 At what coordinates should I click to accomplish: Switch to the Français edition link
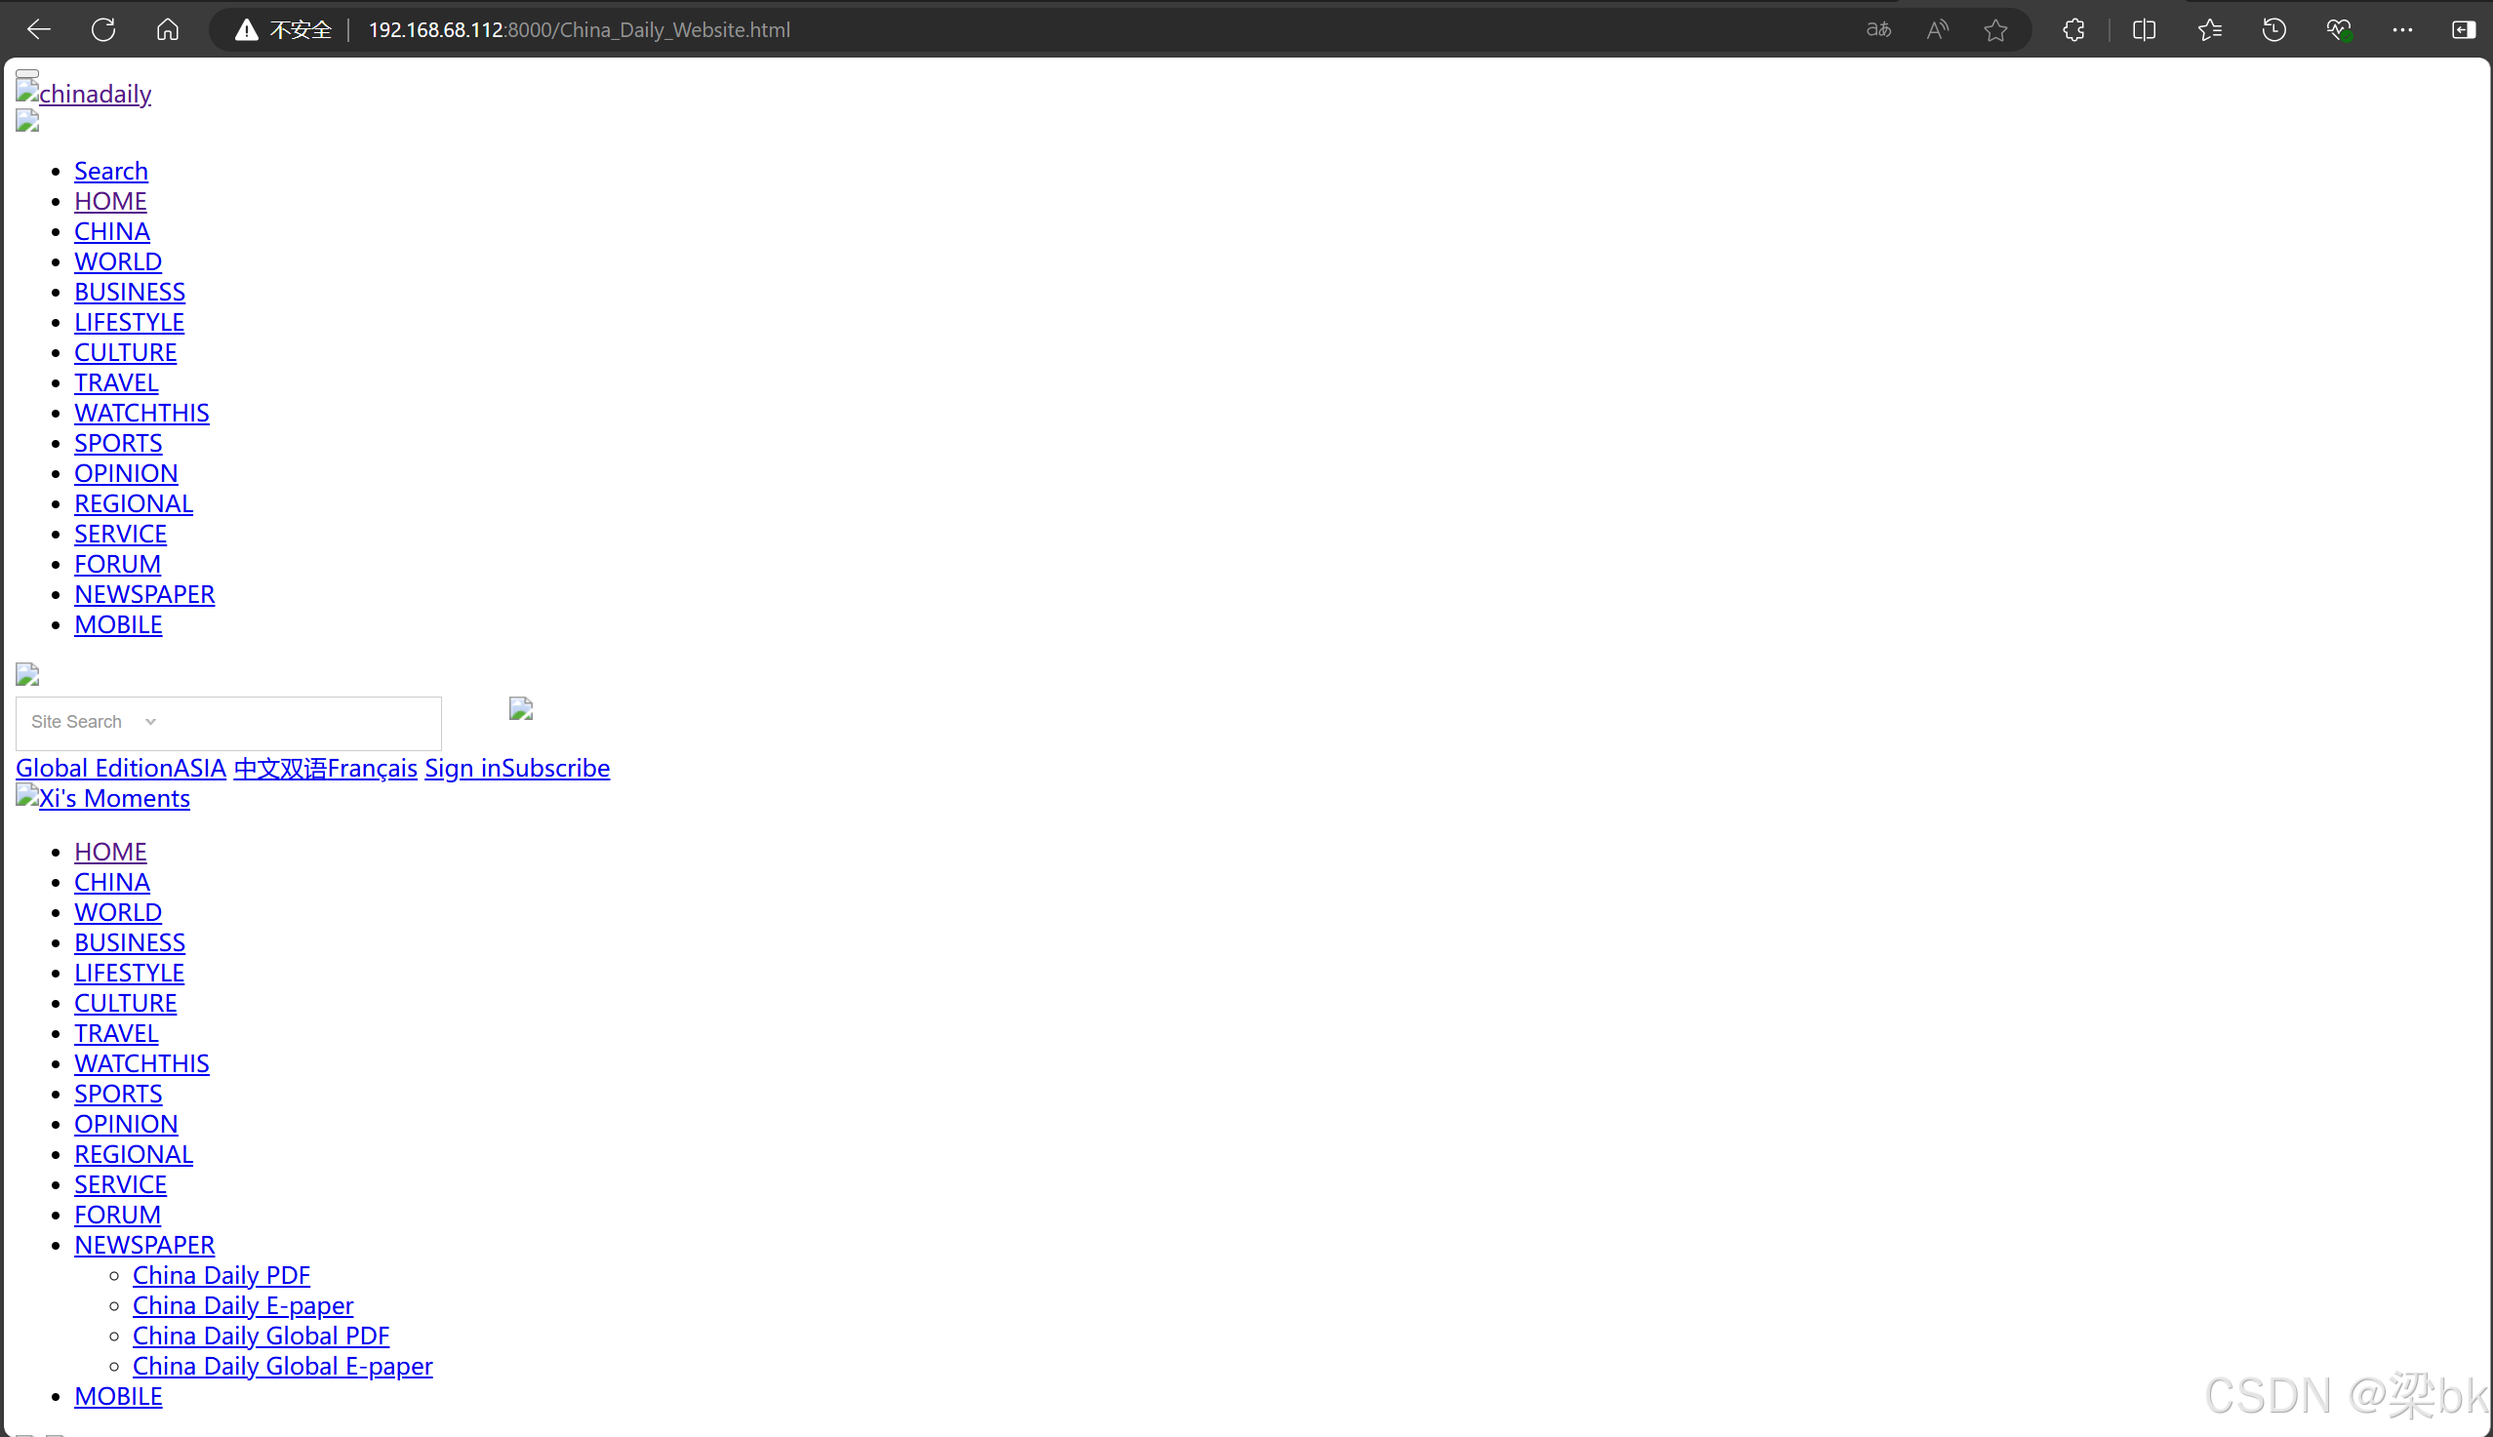372,768
